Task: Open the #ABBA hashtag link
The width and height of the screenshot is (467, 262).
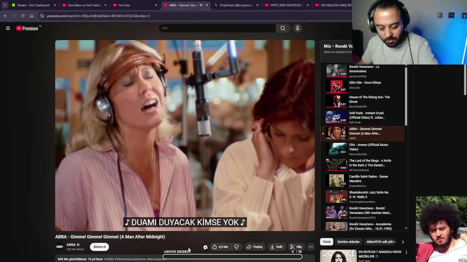Action: click(x=109, y=259)
